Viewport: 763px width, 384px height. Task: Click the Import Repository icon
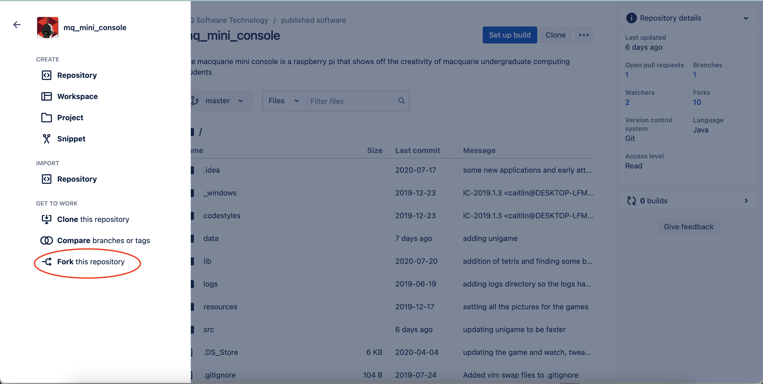coord(47,179)
